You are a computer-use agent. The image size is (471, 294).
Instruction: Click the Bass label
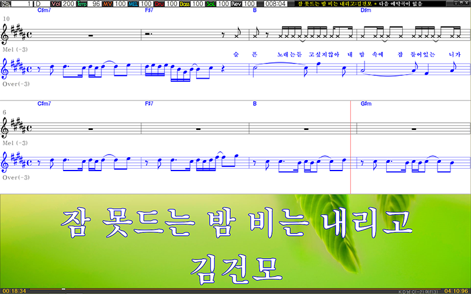pos(185,4)
